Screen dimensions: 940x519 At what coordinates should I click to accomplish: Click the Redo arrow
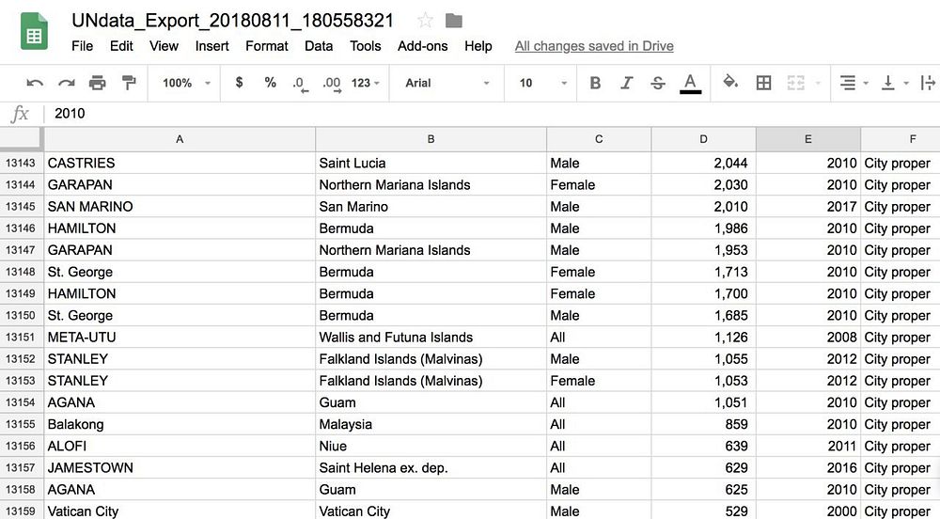66,83
